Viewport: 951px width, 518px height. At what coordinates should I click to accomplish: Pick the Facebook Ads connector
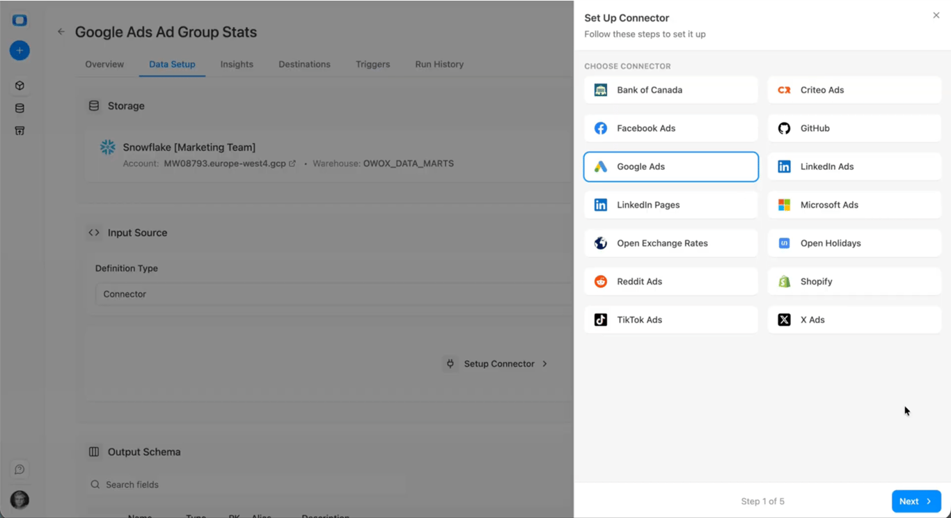pyautogui.click(x=671, y=128)
